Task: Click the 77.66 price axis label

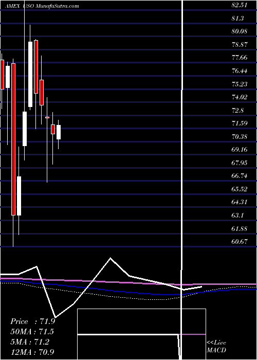Action: tap(240, 58)
